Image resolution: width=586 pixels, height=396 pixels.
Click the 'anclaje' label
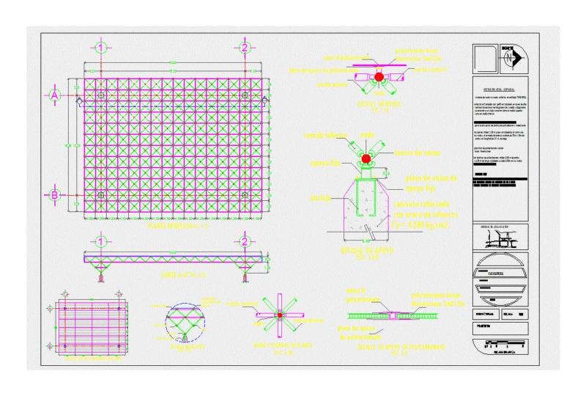click(x=320, y=197)
